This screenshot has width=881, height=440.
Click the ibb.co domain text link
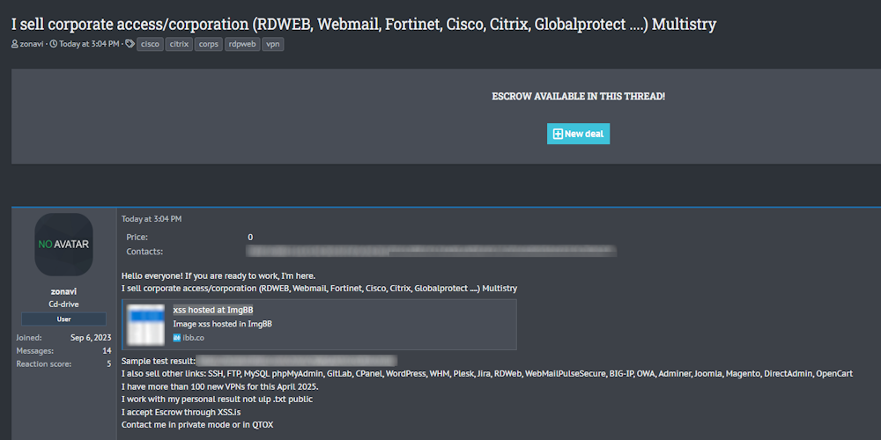click(194, 338)
